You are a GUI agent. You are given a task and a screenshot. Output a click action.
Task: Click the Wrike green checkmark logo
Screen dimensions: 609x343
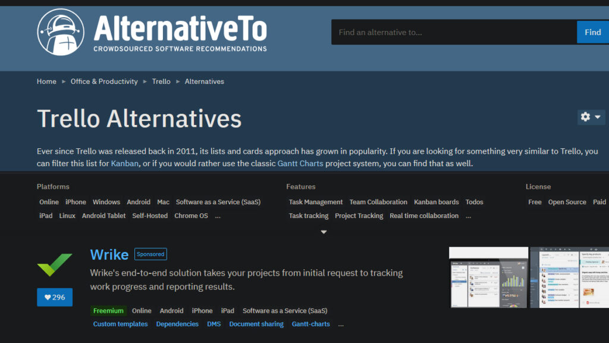(x=55, y=264)
